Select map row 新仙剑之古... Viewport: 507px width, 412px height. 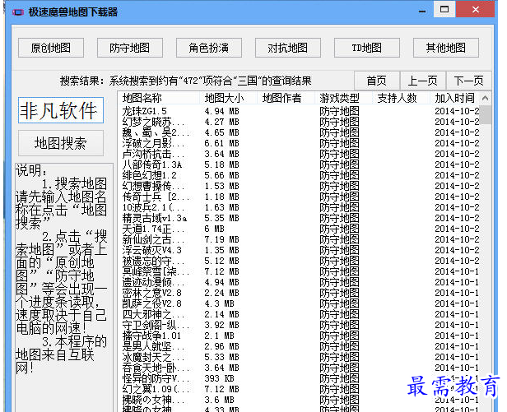(x=300, y=239)
